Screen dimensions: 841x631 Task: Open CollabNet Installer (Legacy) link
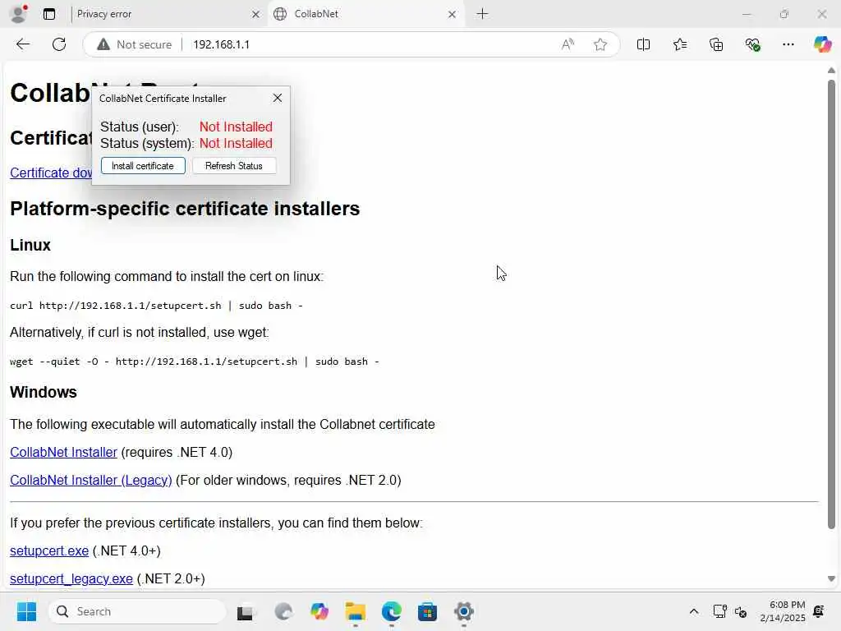pyautogui.click(x=90, y=480)
